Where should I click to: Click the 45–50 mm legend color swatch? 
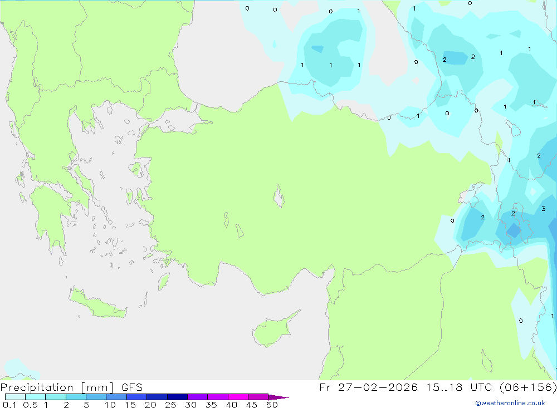258,397
